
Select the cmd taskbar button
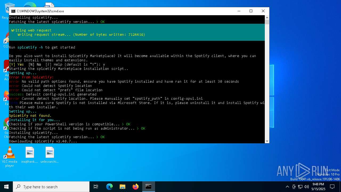pyautogui.click(x=149, y=187)
